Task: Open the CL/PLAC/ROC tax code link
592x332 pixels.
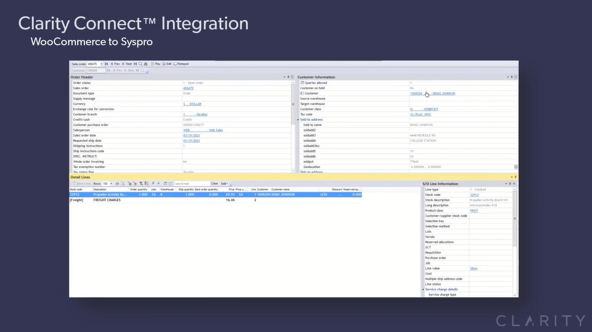Action: tap(421, 114)
